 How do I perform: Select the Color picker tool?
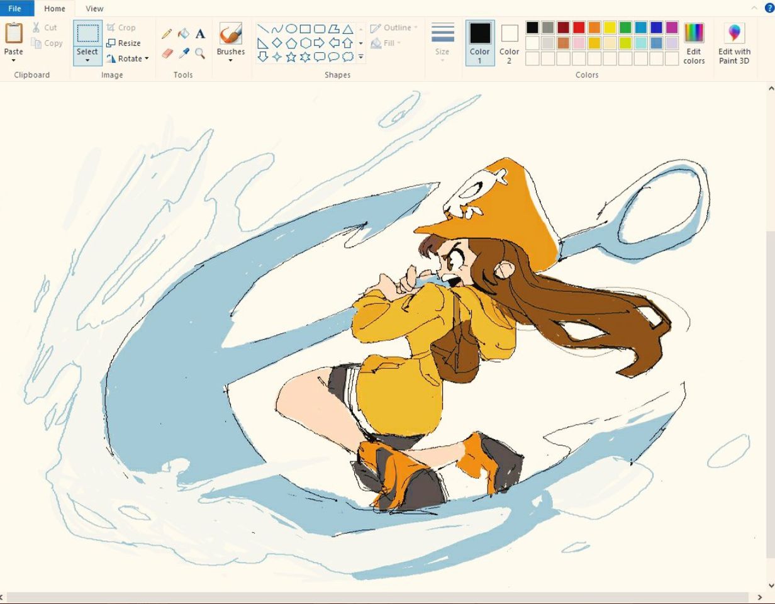click(183, 53)
